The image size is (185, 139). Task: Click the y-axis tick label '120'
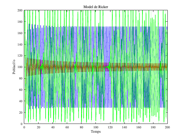point(20,56)
